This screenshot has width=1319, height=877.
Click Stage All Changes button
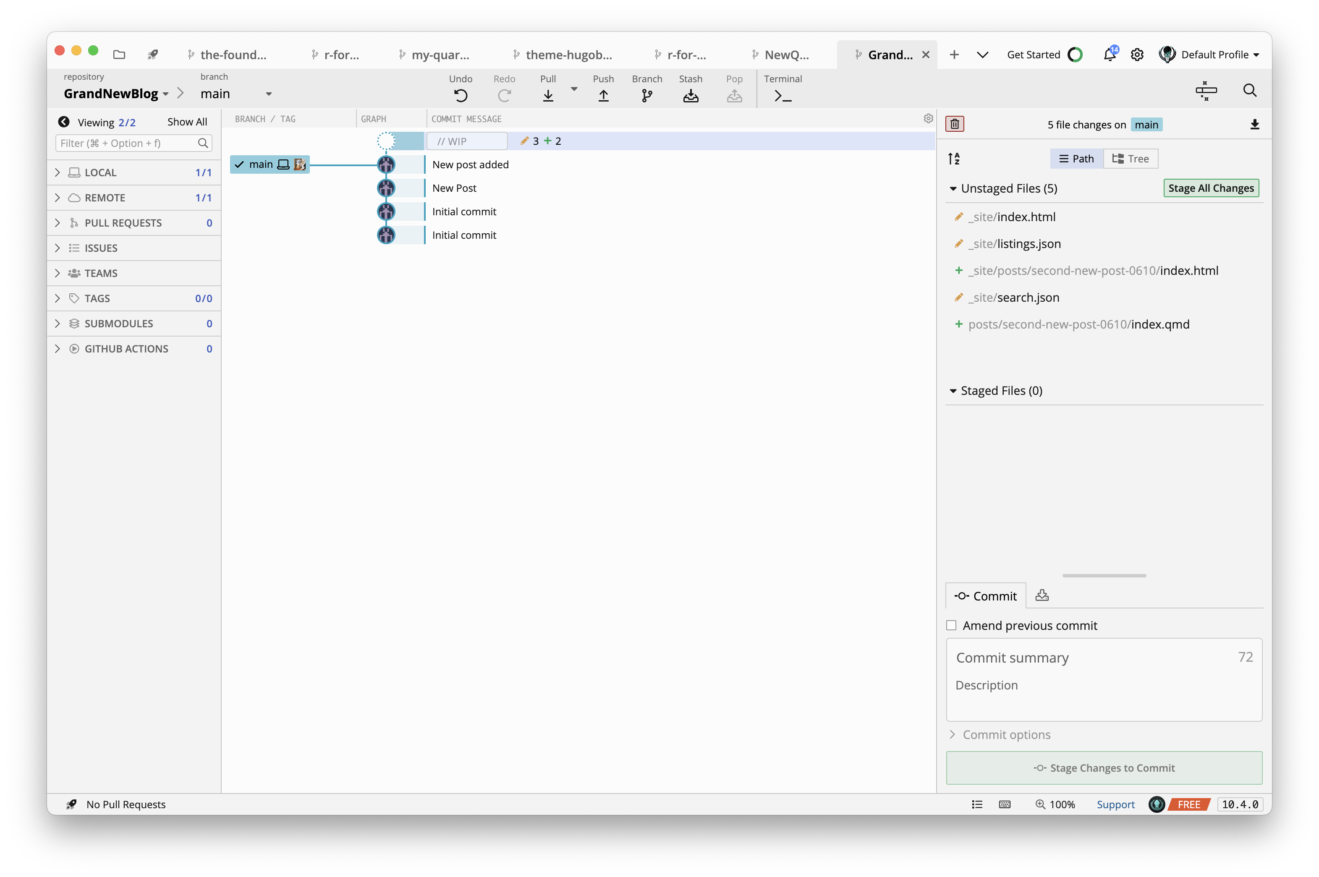[x=1210, y=188]
